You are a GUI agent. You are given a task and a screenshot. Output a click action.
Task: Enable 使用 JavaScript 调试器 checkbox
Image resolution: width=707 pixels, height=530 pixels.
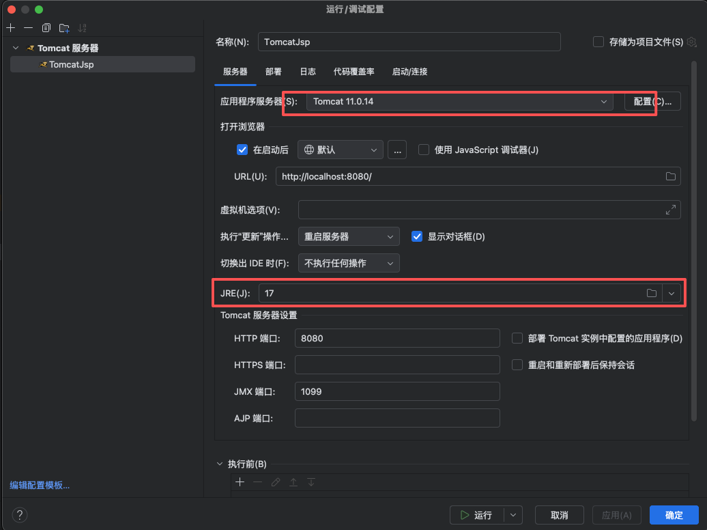pos(424,150)
